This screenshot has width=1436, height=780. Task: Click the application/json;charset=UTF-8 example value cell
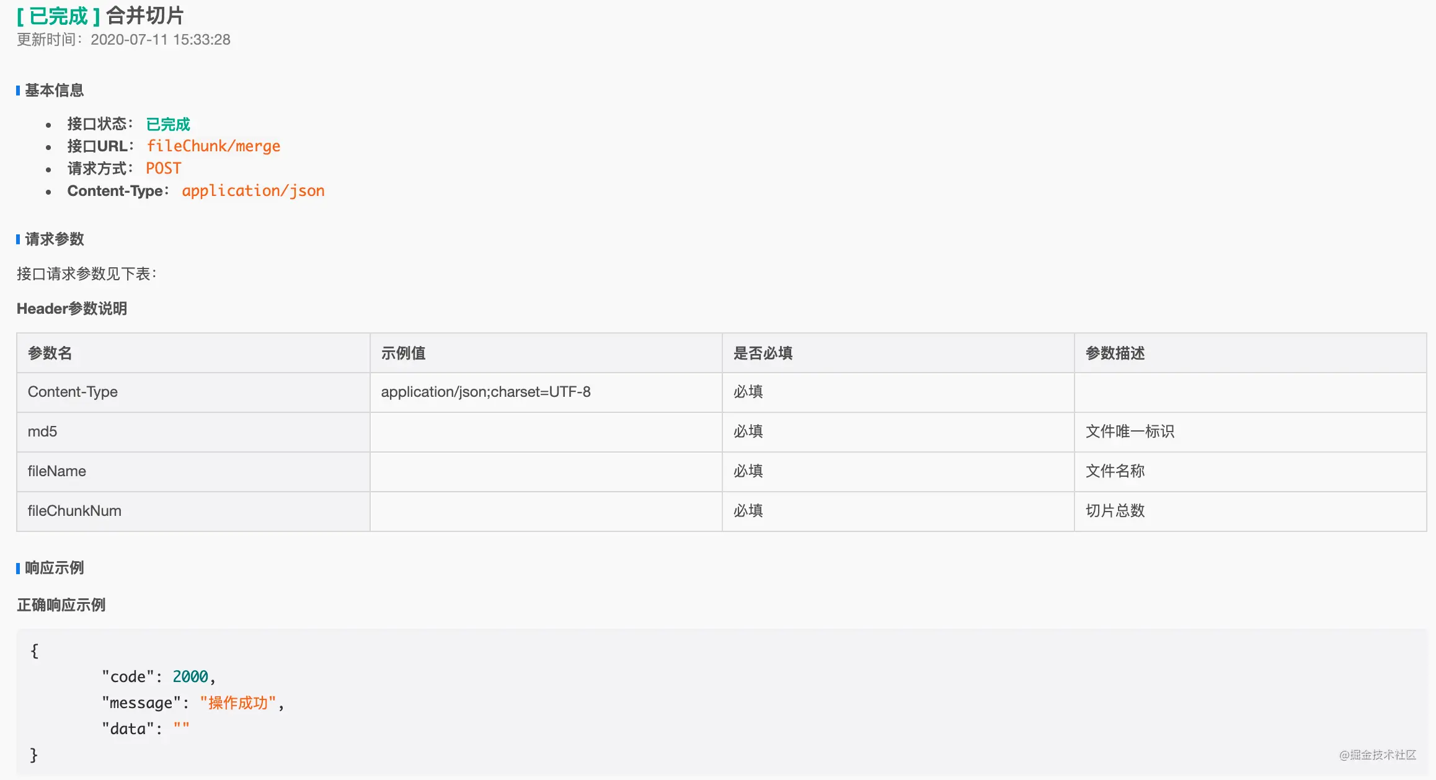(x=485, y=392)
